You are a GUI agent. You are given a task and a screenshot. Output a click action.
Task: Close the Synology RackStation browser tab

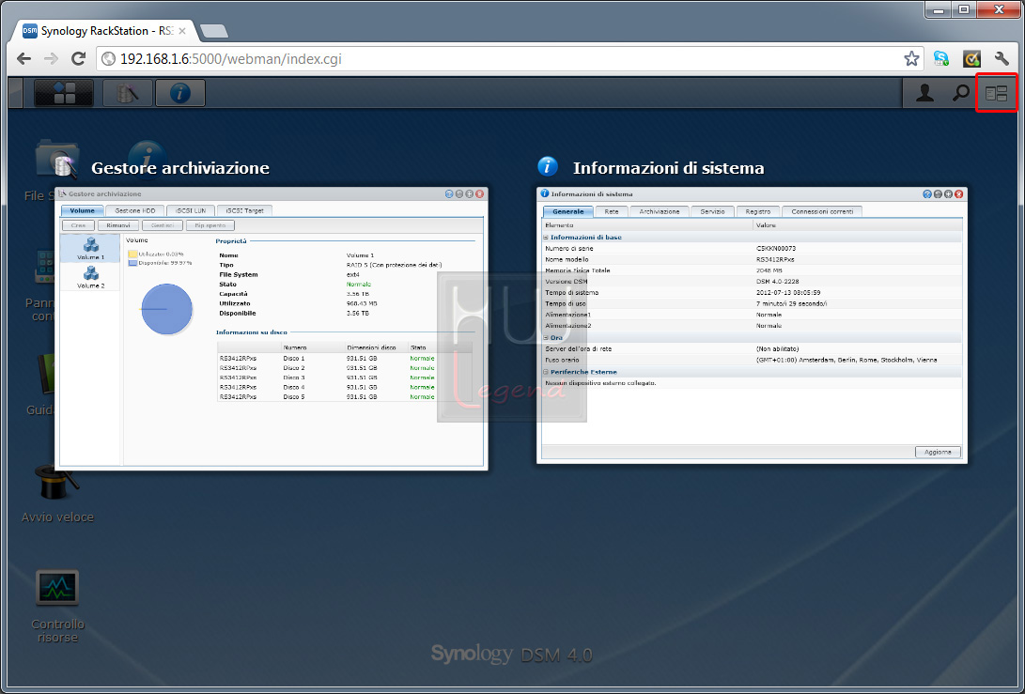click(x=182, y=31)
